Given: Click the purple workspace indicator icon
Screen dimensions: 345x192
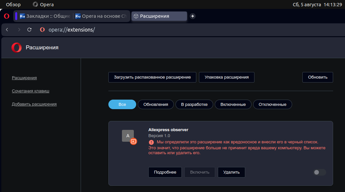Looking at the screenshot, I should pos(16,16).
